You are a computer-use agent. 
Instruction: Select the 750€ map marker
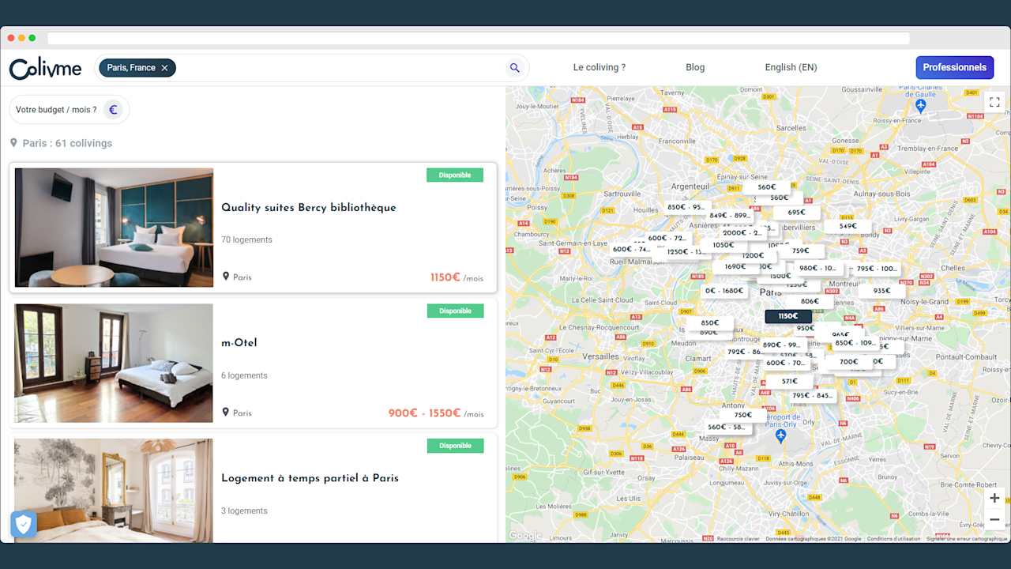pyautogui.click(x=742, y=415)
